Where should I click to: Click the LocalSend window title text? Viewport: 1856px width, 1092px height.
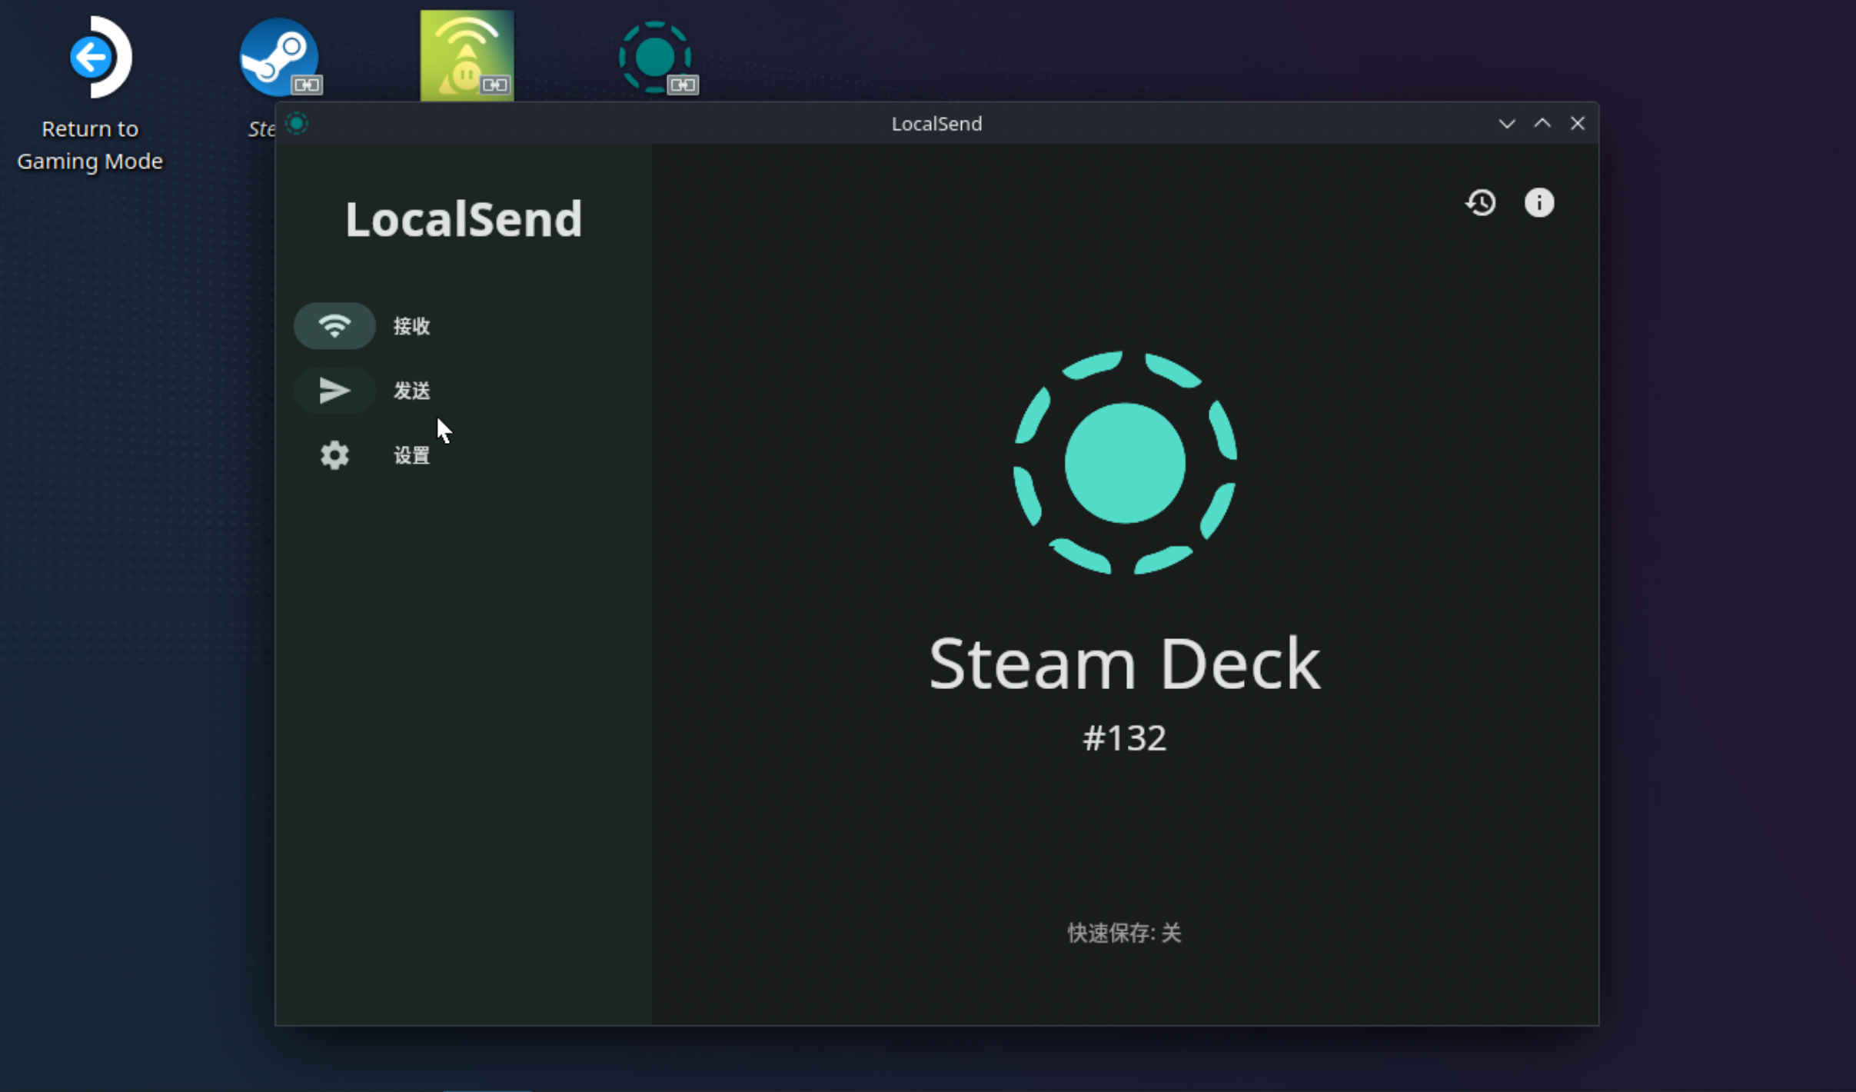[x=936, y=124]
